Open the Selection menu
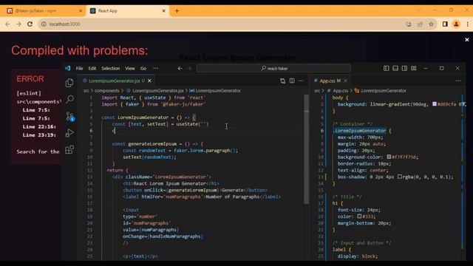Image resolution: width=473 pixels, height=266 pixels. tap(110, 69)
